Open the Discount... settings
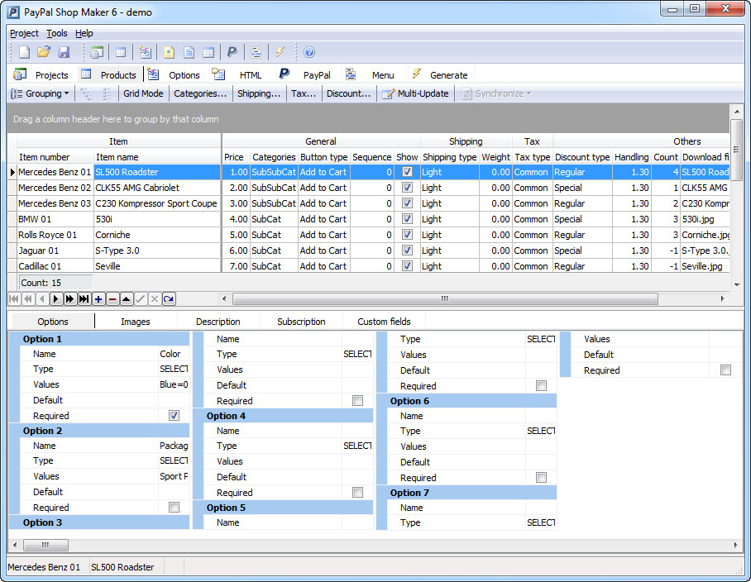 coord(349,93)
